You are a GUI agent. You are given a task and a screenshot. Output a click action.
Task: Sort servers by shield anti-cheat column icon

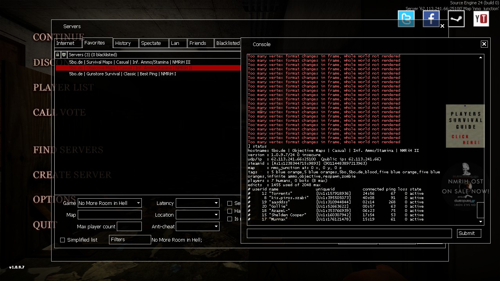coord(64,55)
